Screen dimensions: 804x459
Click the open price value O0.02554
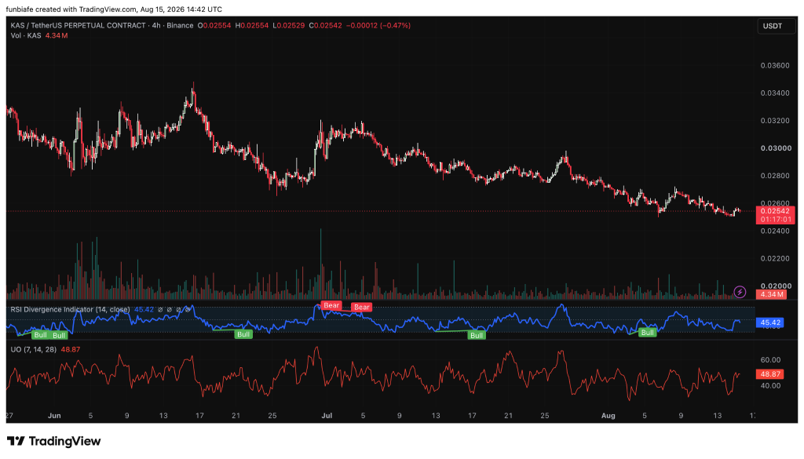pos(214,25)
